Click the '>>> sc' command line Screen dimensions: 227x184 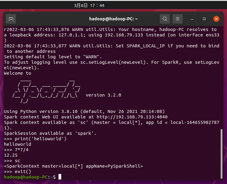(x=12, y=161)
